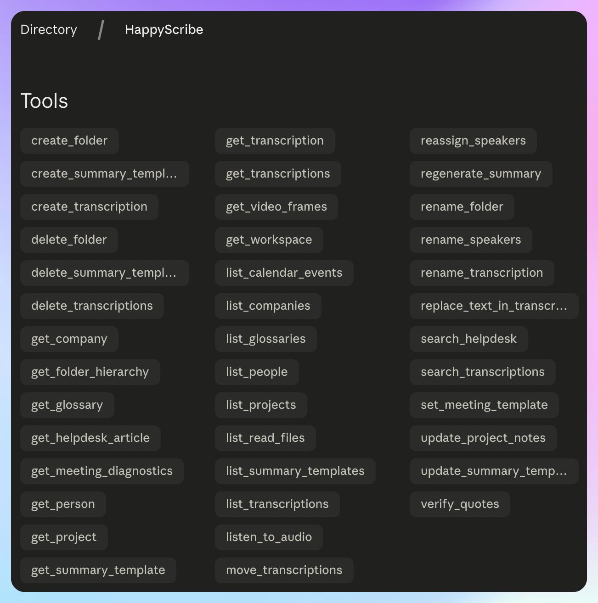Open update_project_notes tool
This screenshot has width=598, height=603.
coord(483,438)
